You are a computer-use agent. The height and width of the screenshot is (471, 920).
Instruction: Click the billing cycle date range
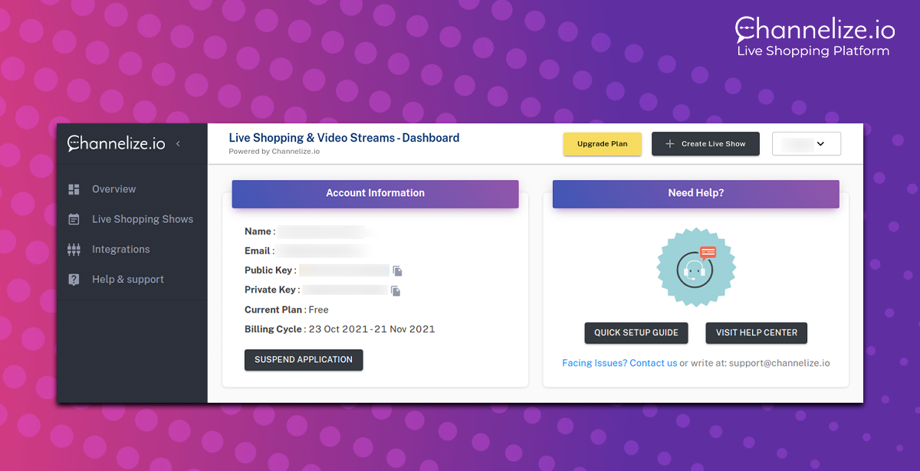372,329
